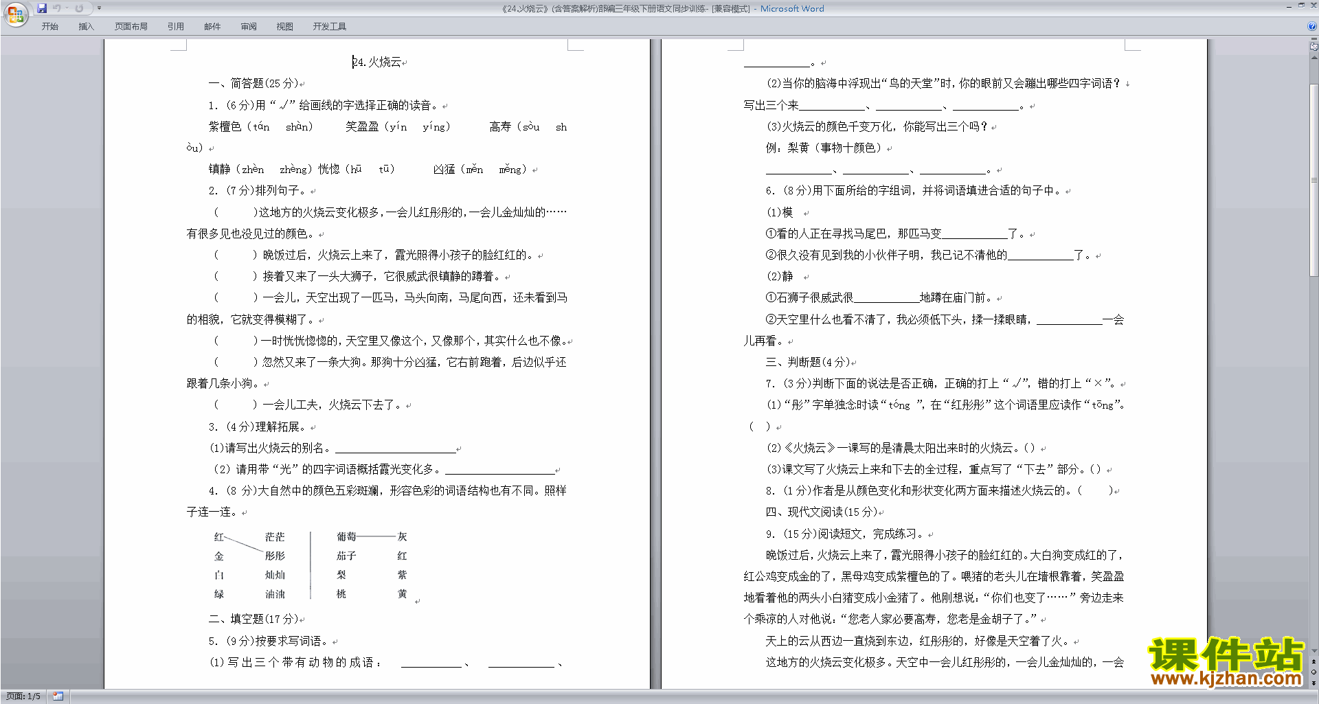
Task: Select the 审阅 ribbon tab
Action: [249, 26]
